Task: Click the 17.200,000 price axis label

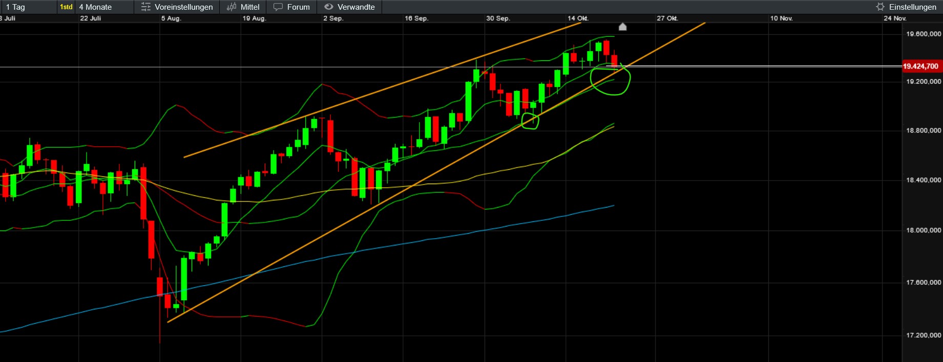Action: [924, 335]
